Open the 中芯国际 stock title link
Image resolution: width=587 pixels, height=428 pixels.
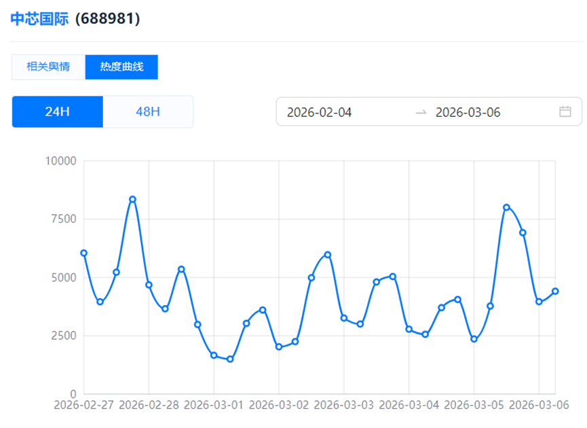coord(39,19)
